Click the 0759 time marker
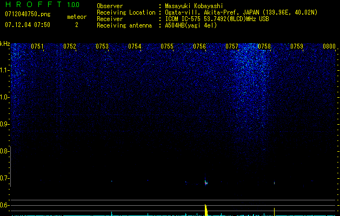 pos(297,46)
